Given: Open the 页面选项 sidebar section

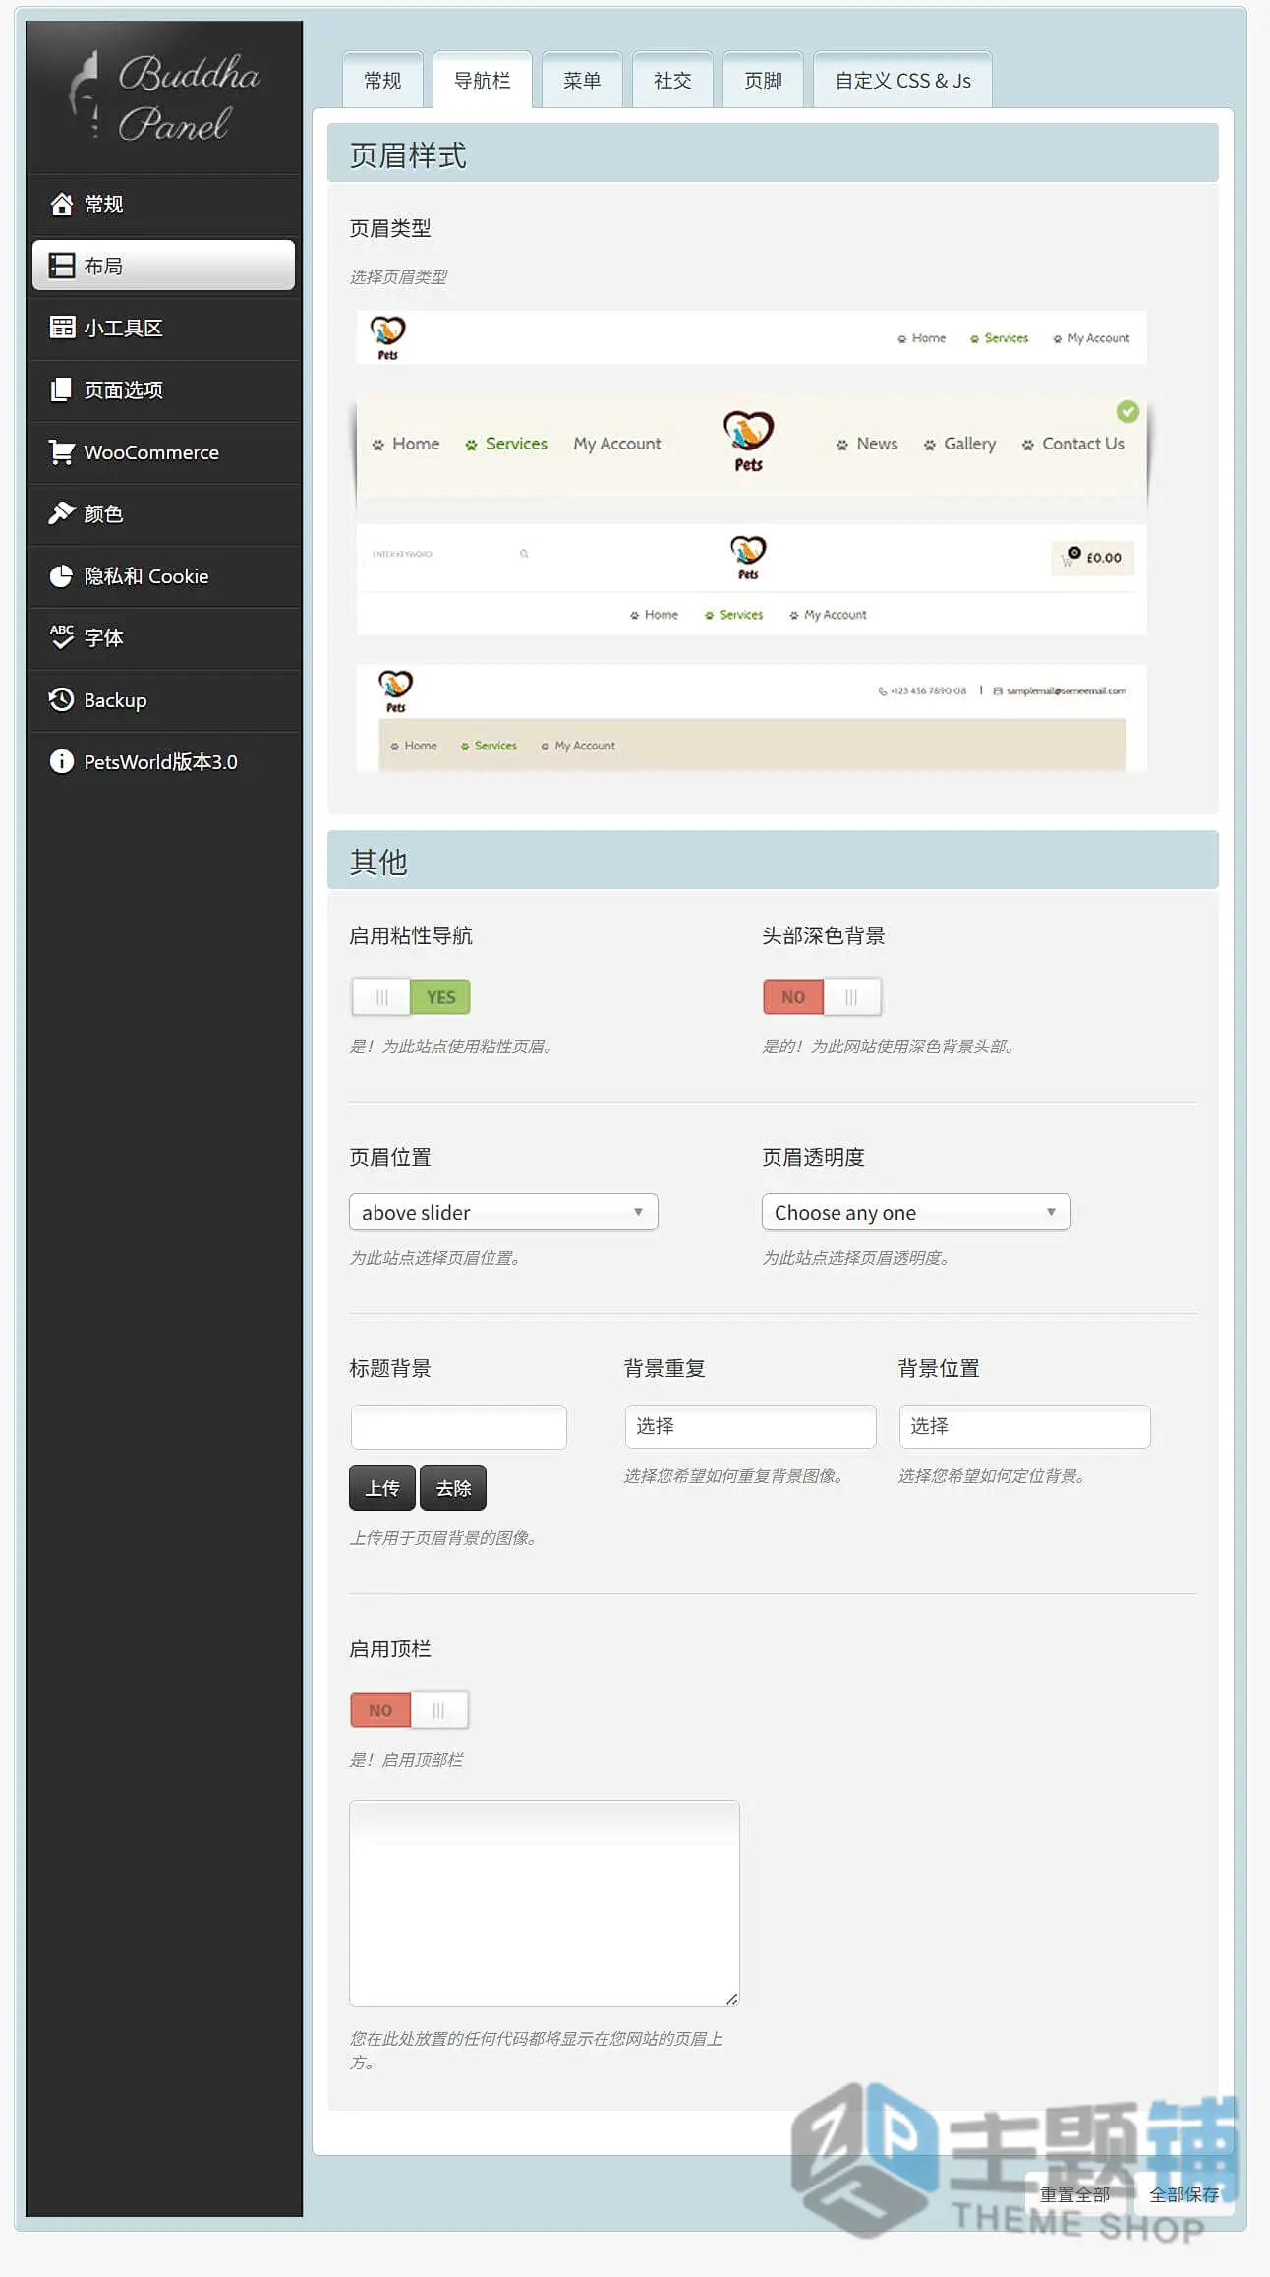Looking at the screenshot, I should [x=163, y=389].
